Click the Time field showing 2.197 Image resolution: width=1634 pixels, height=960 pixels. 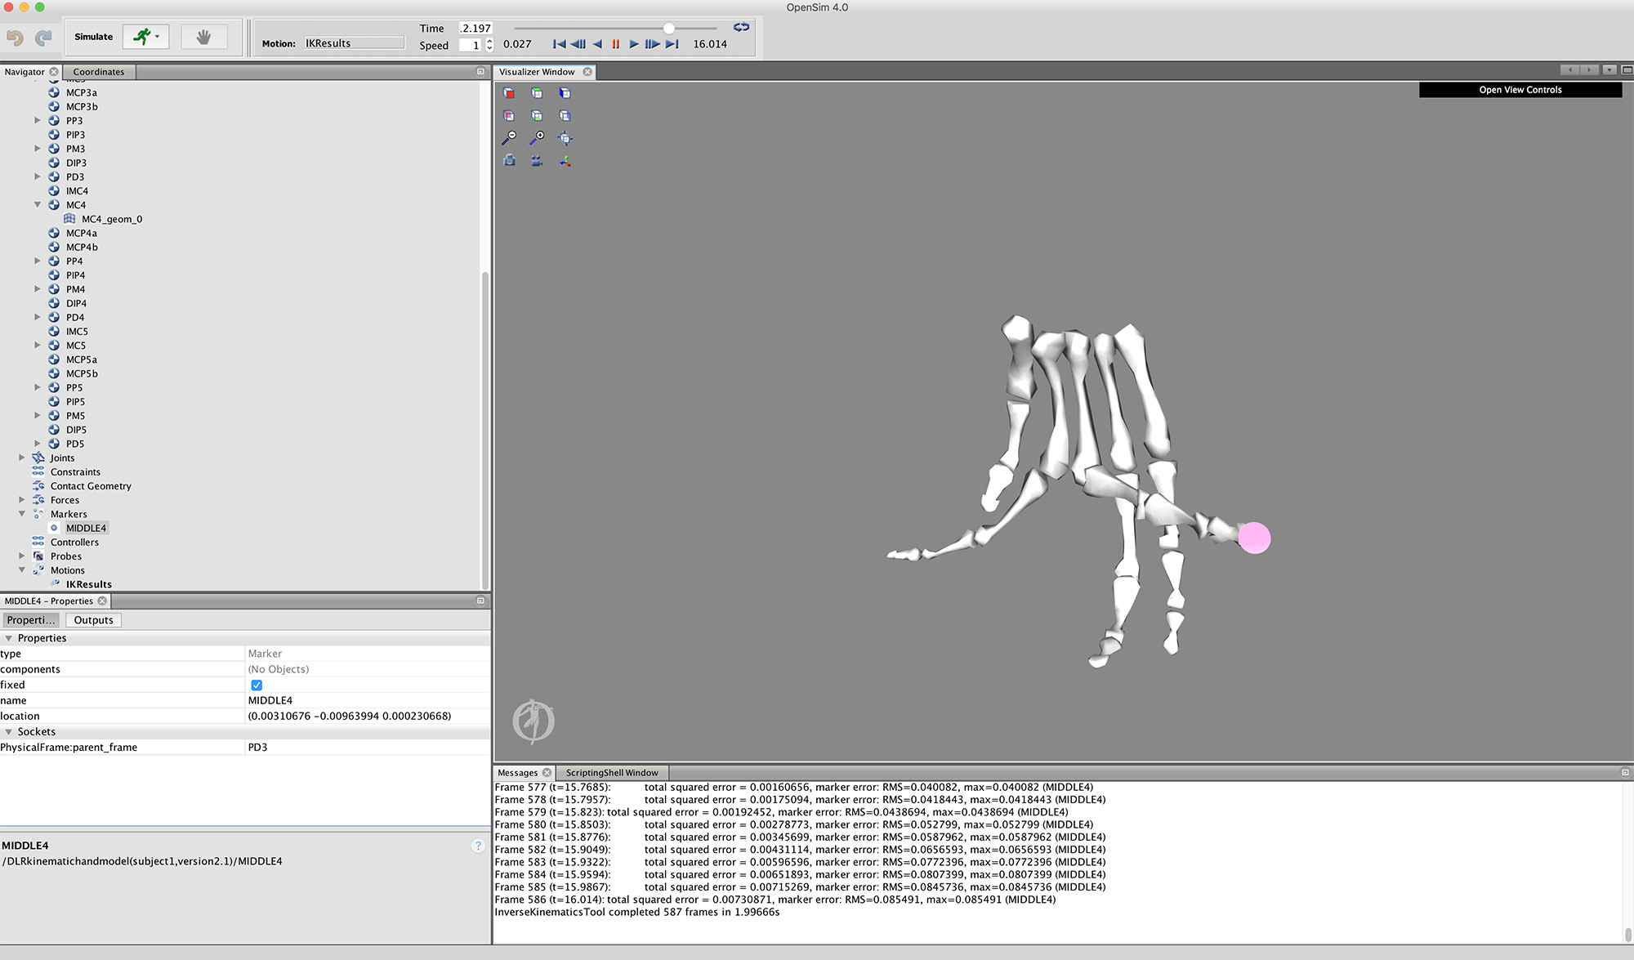475,29
